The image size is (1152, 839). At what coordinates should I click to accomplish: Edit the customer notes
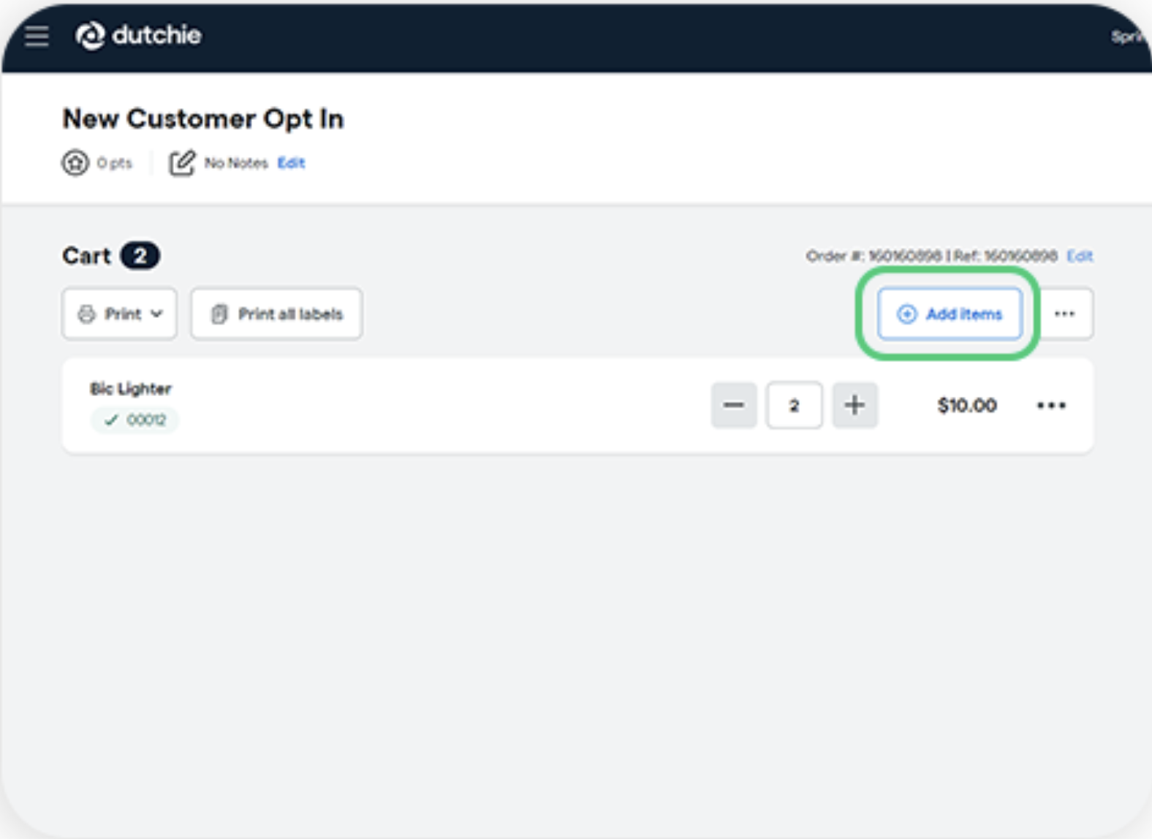click(x=291, y=163)
